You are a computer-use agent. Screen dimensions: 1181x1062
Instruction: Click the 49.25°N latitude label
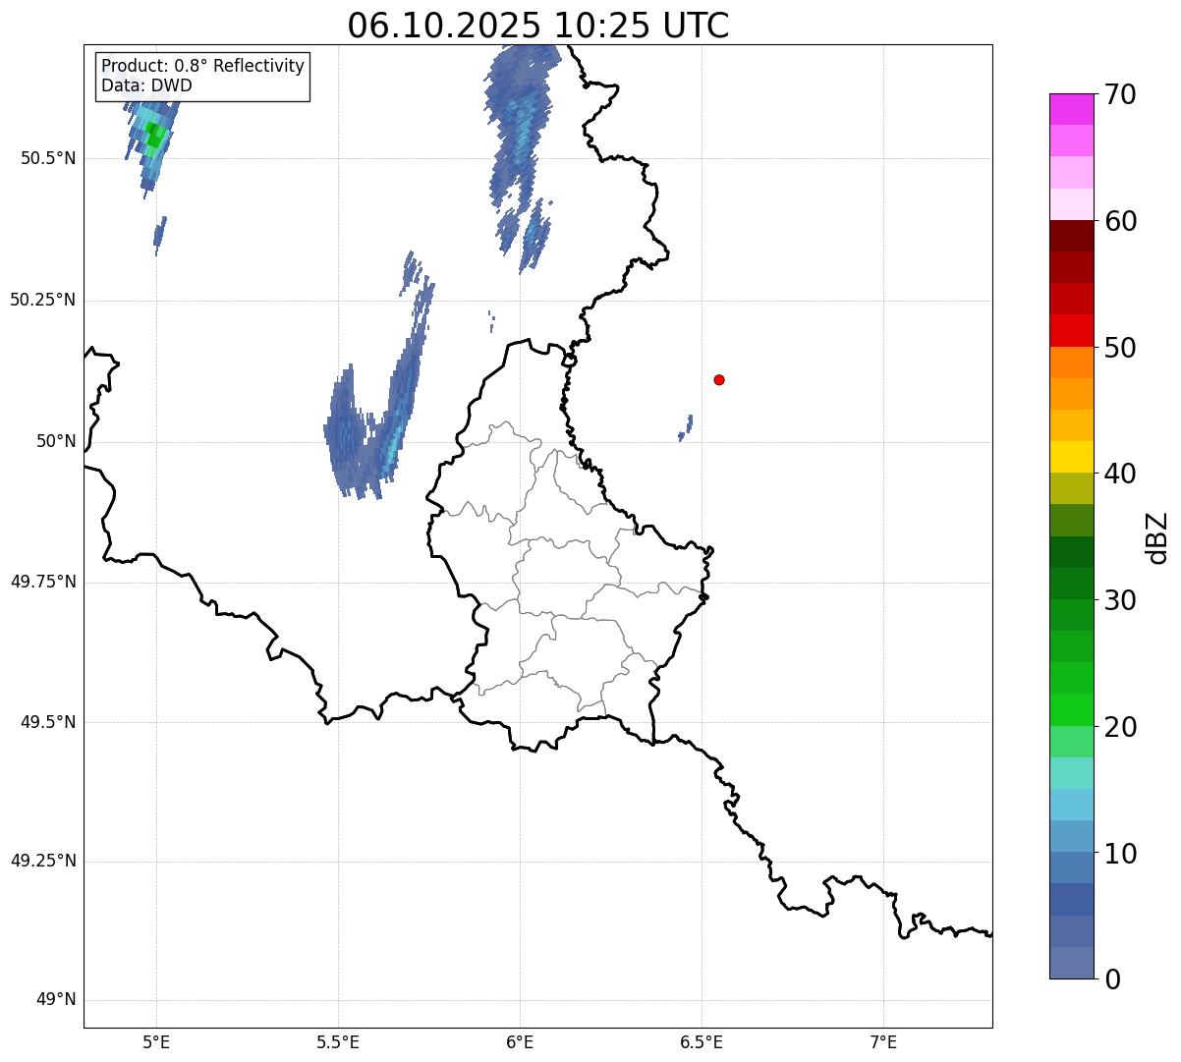(x=43, y=861)
